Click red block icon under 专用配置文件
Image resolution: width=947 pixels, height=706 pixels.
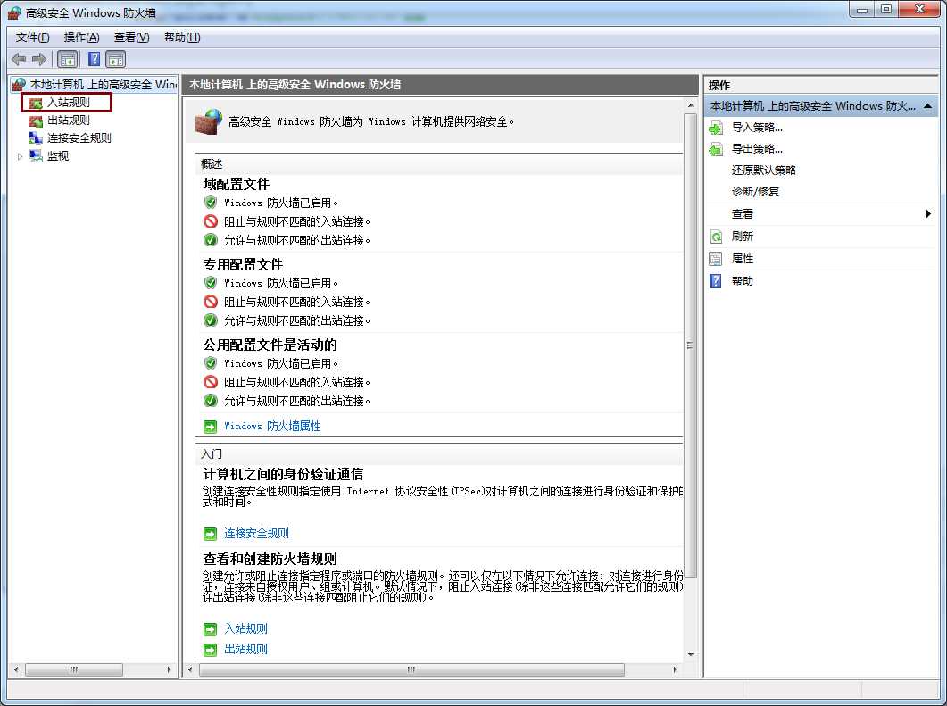(210, 302)
